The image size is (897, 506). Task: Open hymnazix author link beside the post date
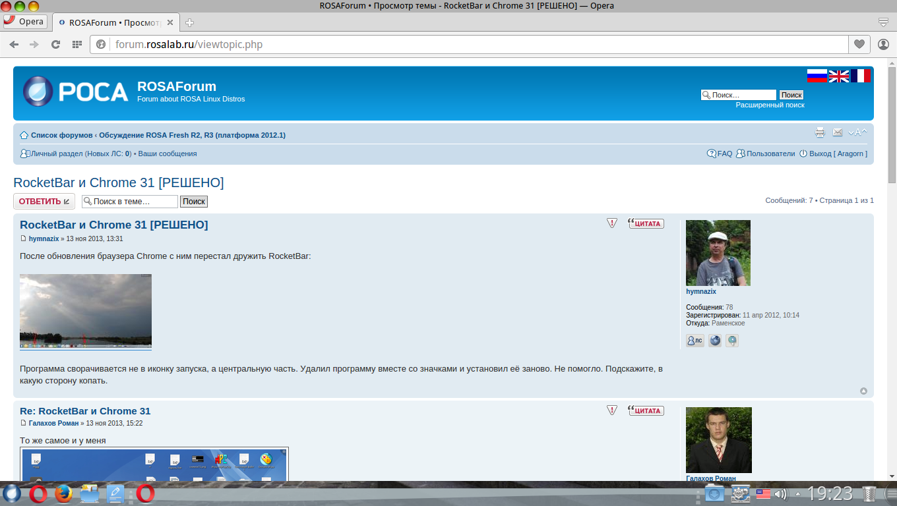click(x=44, y=239)
